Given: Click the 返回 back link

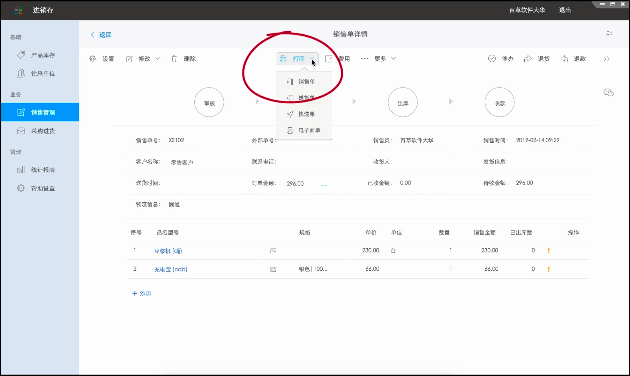Looking at the screenshot, I should [x=101, y=35].
